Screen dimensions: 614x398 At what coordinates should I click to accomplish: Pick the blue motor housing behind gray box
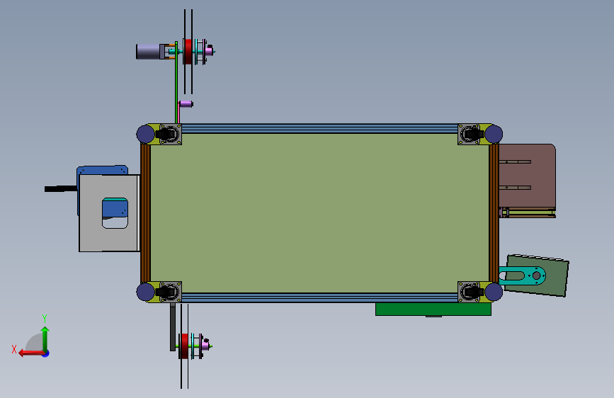point(103,170)
